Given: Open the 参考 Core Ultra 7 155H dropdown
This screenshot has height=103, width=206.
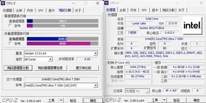Looking at the screenshot, I should coord(96,85).
